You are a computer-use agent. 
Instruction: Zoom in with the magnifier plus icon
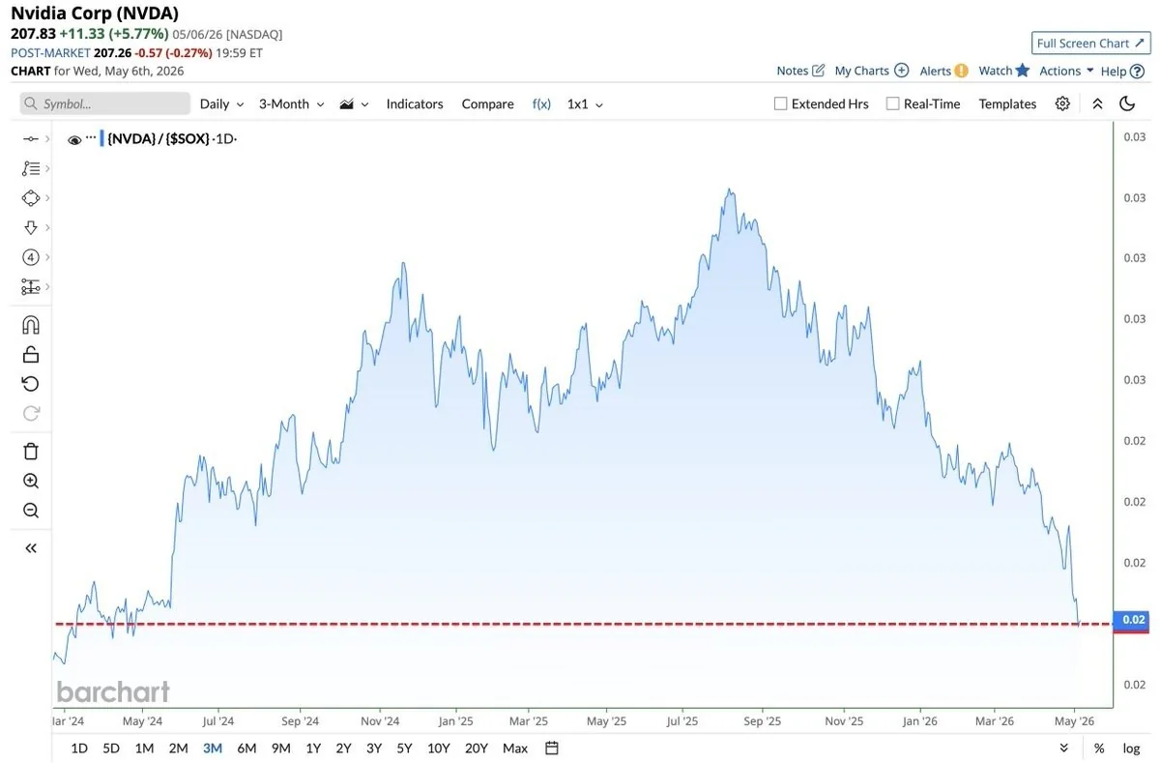pyautogui.click(x=30, y=481)
